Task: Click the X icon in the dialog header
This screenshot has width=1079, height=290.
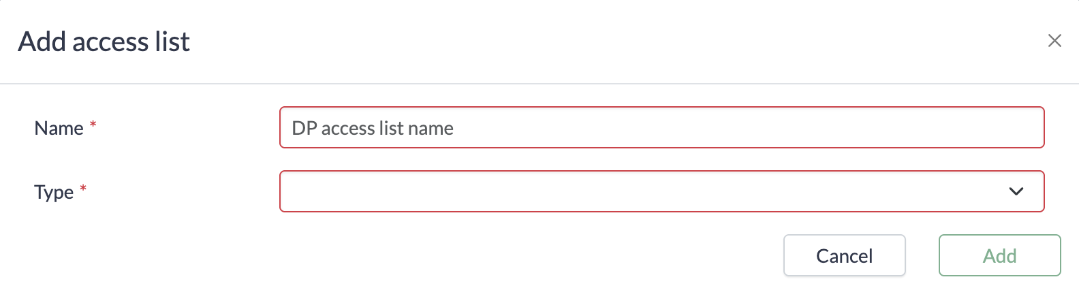Action: (x=1054, y=41)
